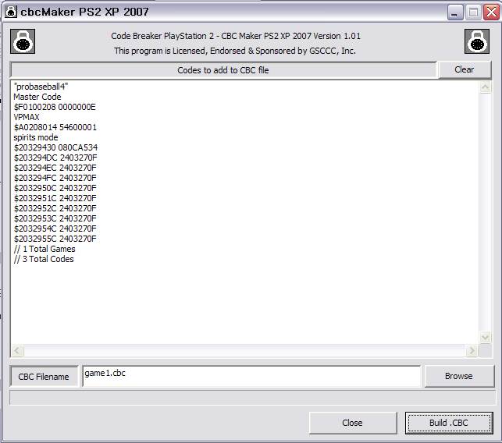Click the vertical scrollbar up arrow

point(485,87)
